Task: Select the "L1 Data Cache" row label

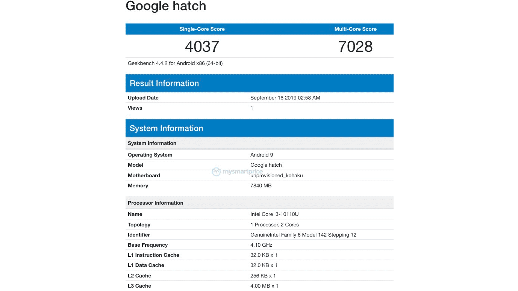Action: tap(146, 265)
